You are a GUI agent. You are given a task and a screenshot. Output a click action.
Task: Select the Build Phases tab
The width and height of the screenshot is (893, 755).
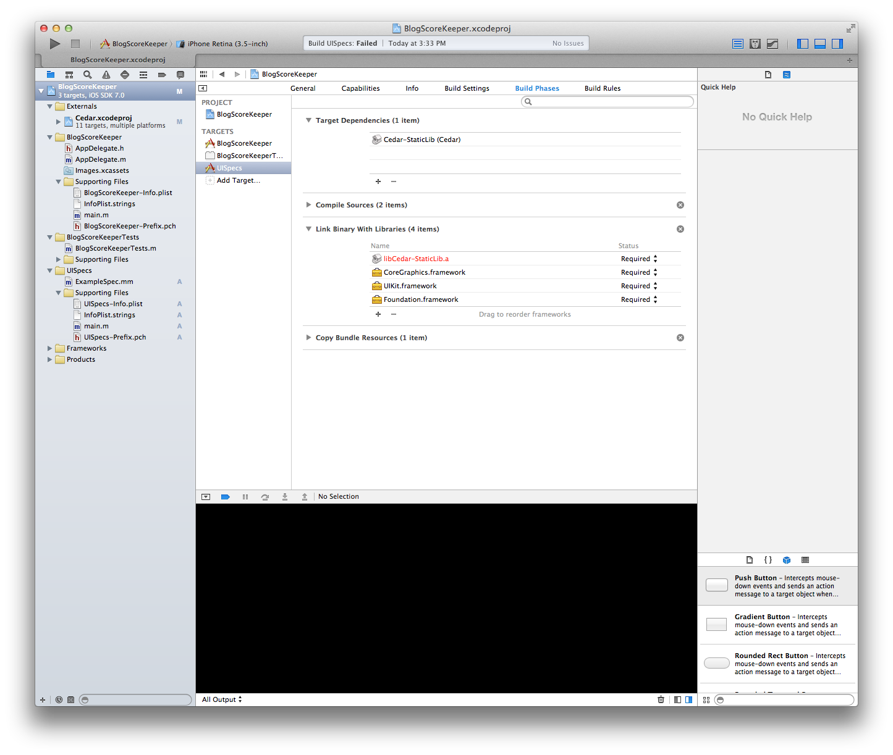(x=537, y=88)
